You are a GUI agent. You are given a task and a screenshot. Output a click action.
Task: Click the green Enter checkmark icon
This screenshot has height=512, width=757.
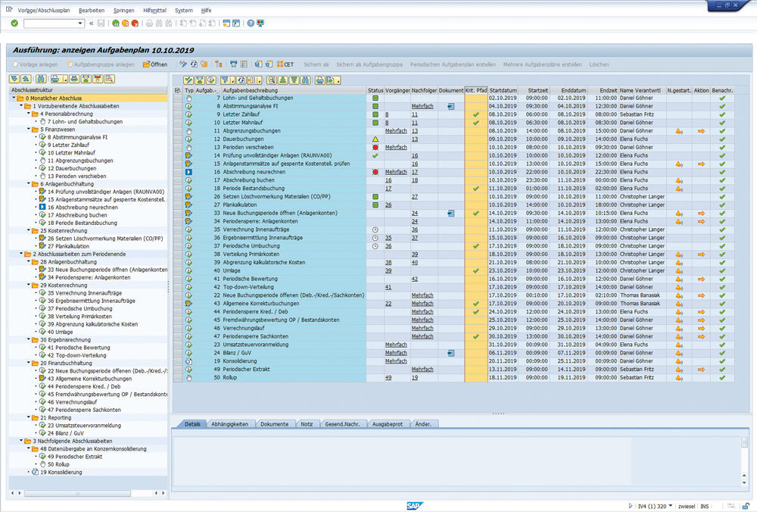coord(14,23)
